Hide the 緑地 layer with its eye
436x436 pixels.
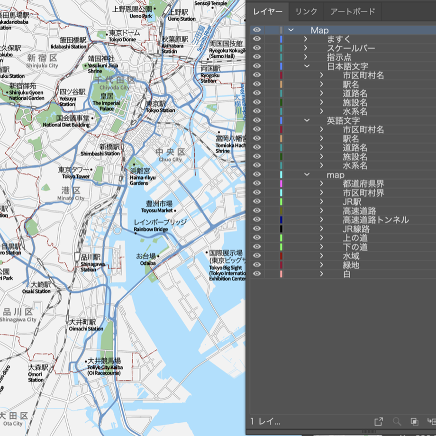click(x=257, y=264)
